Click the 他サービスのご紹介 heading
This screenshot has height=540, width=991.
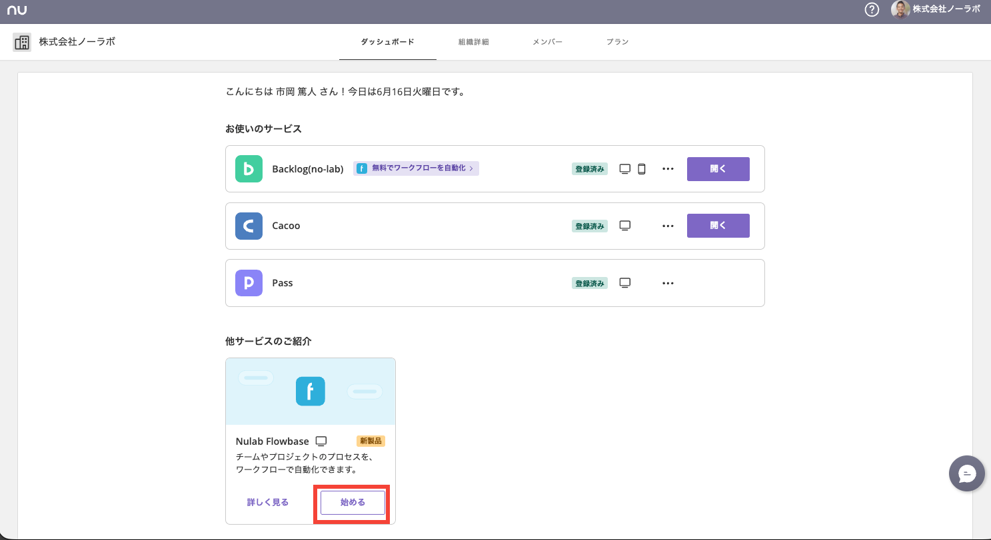click(x=269, y=341)
